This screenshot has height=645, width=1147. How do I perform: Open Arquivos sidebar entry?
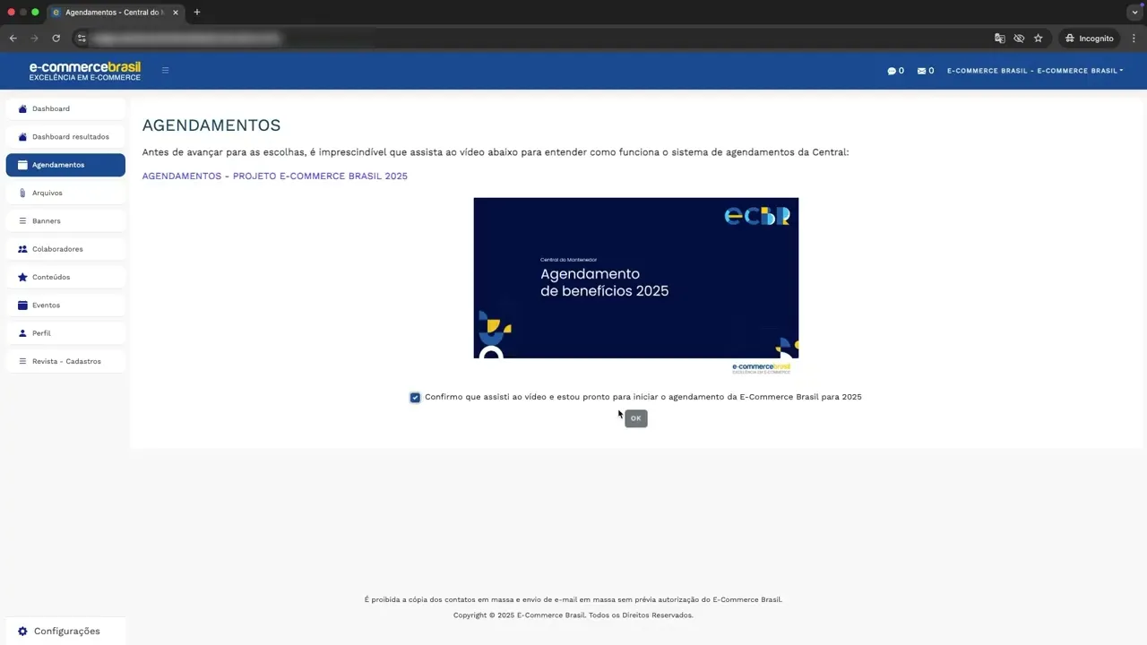tap(65, 193)
